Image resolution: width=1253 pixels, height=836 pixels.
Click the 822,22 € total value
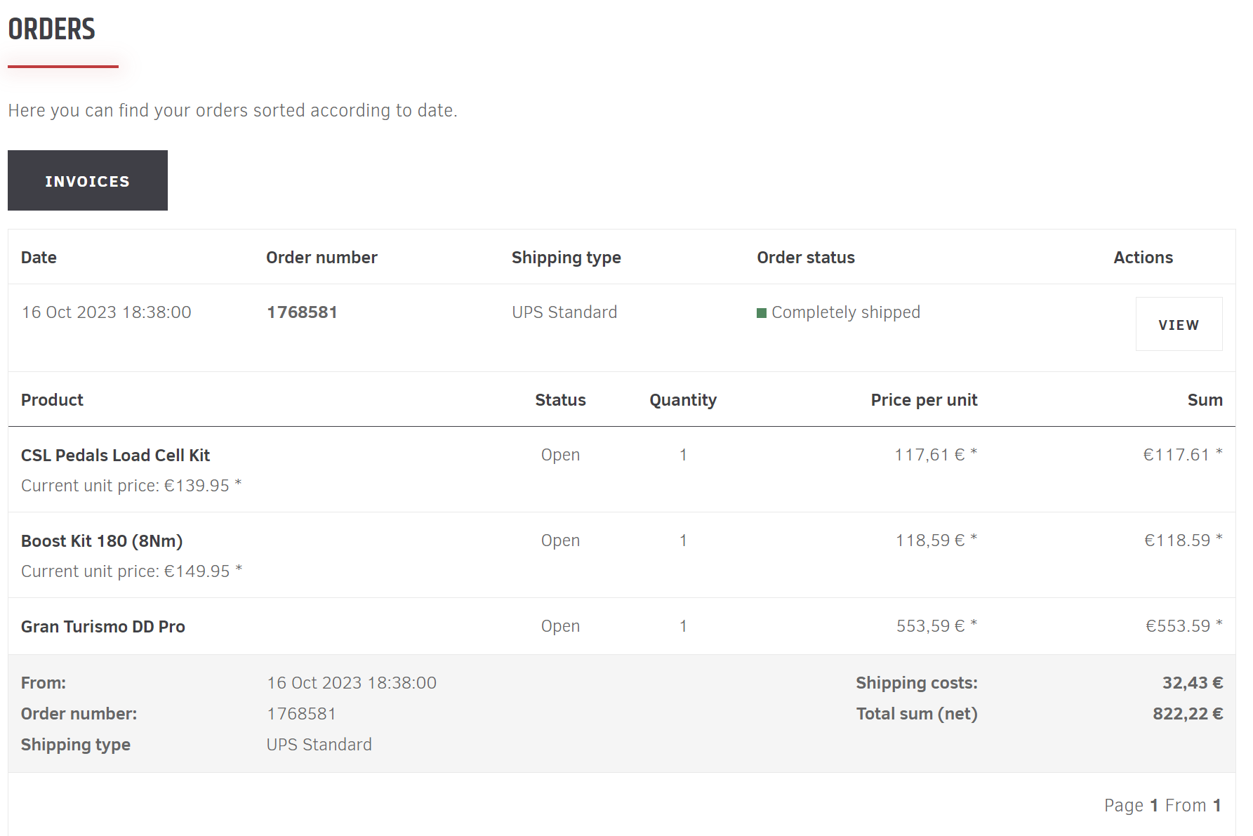point(1188,714)
